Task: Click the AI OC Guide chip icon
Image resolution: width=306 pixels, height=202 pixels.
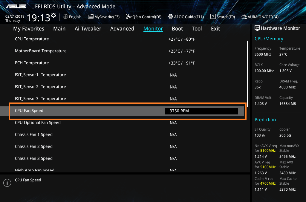Action: pyautogui.click(x=171, y=17)
